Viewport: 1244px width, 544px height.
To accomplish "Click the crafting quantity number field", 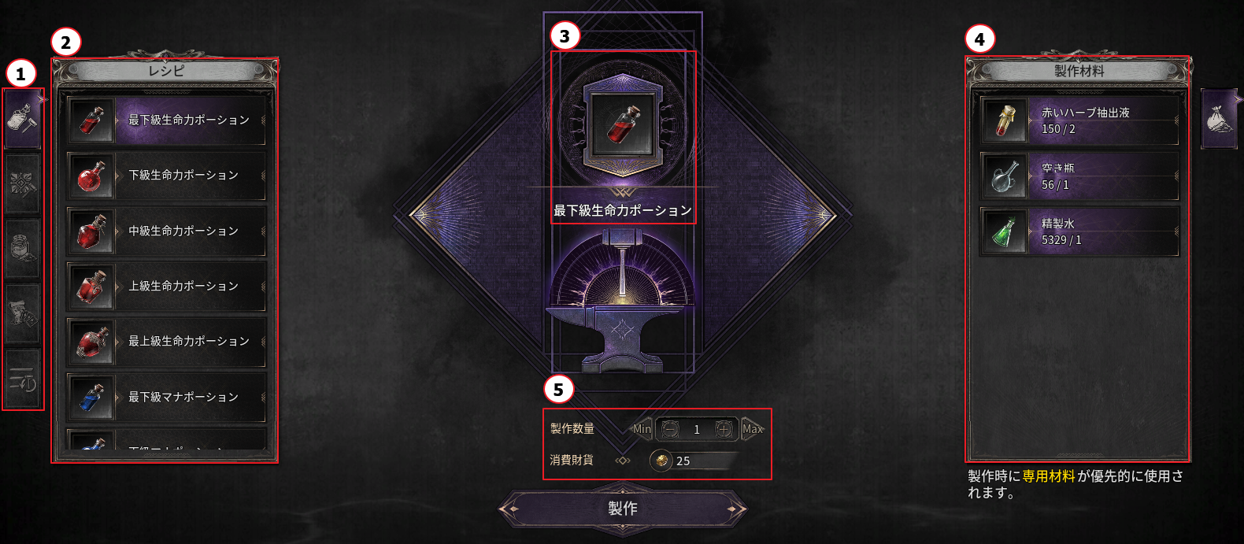I will coord(697,429).
